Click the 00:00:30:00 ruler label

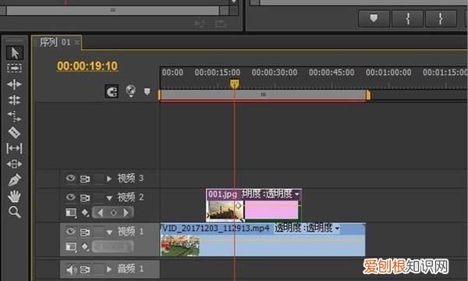point(275,73)
